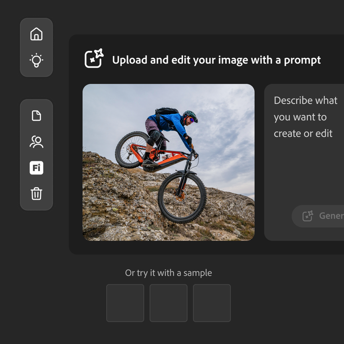Select the first sample thumbnail
Image resolution: width=344 pixels, height=344 pixels.
point(125,303)
